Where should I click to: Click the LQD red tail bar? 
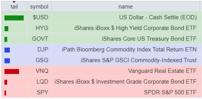tap(6, 82)
